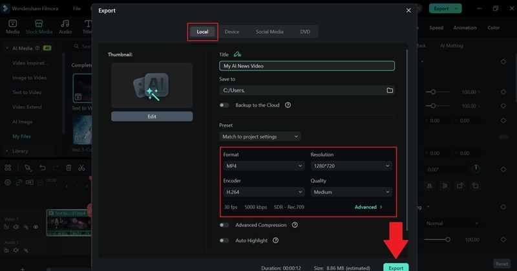This screenshot has height=271, width=517.
Task: Rotate the clip counterclockwise in the properties panel
Action: coord(475,186)
